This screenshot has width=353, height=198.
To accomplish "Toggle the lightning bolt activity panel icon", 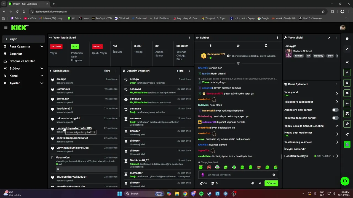I will tap(347, 73).
